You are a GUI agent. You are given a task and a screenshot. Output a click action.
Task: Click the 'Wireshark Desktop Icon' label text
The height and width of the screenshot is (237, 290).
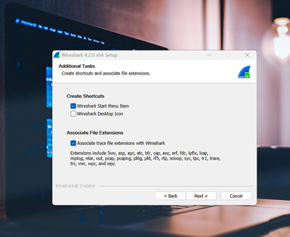(x=100, y=114)
